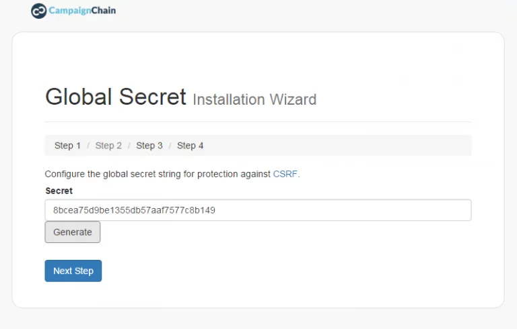Focus the Secret text input field
Screen dimensions: 517x329
click(258, 210)
